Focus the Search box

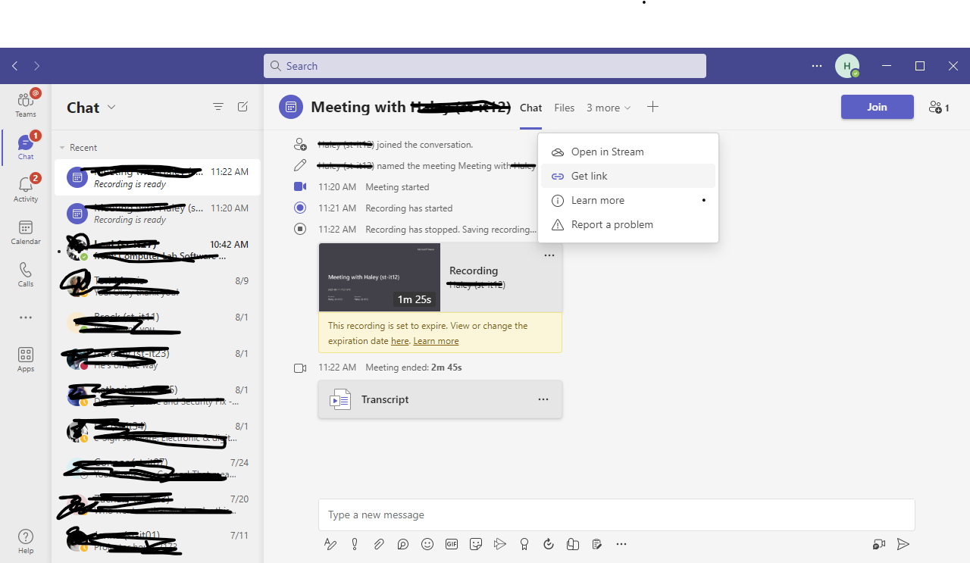485,66
